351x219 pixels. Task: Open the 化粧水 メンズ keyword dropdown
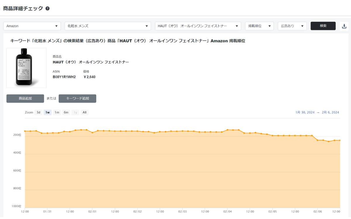[108, 26]
